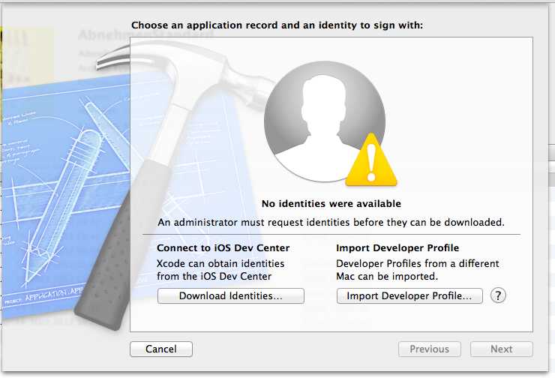Go back with the Previous button

click(429, 349)
